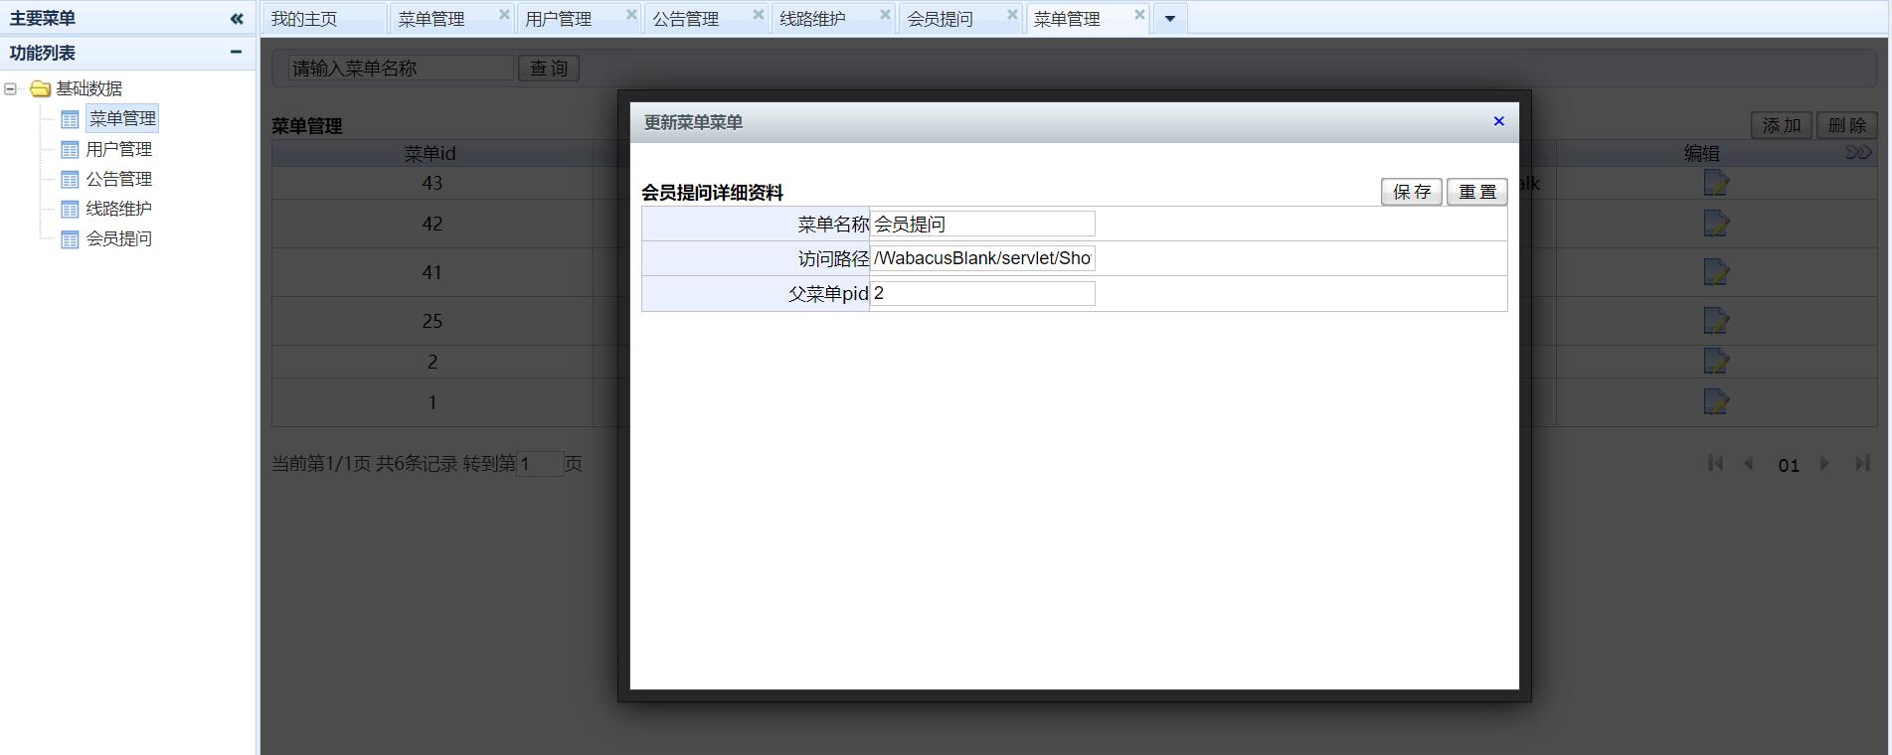This screenshot has height=755, width=1892.
Task: Click the 重置 button in the dialog
Action: tap(1477, 192)
